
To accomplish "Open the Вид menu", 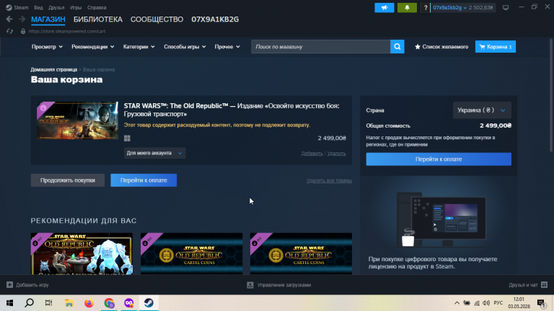I will (38, 7).
